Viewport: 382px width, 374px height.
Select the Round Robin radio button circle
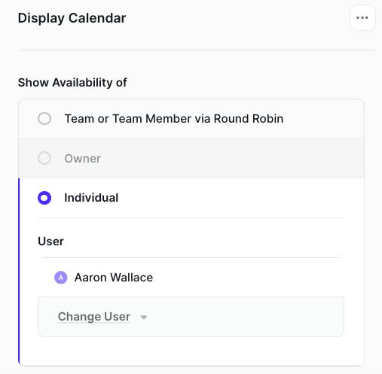(x=44, y=118)
